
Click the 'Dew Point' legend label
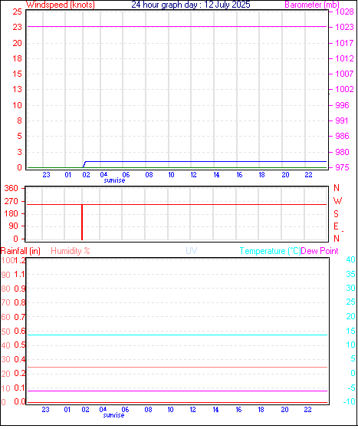[320, 251]
